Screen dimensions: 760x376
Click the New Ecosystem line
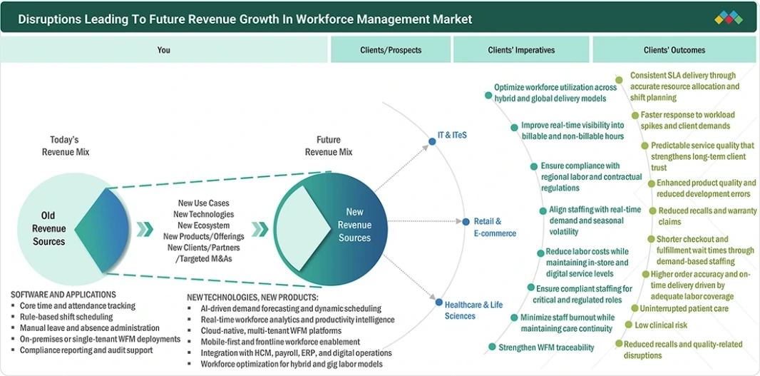204,225
